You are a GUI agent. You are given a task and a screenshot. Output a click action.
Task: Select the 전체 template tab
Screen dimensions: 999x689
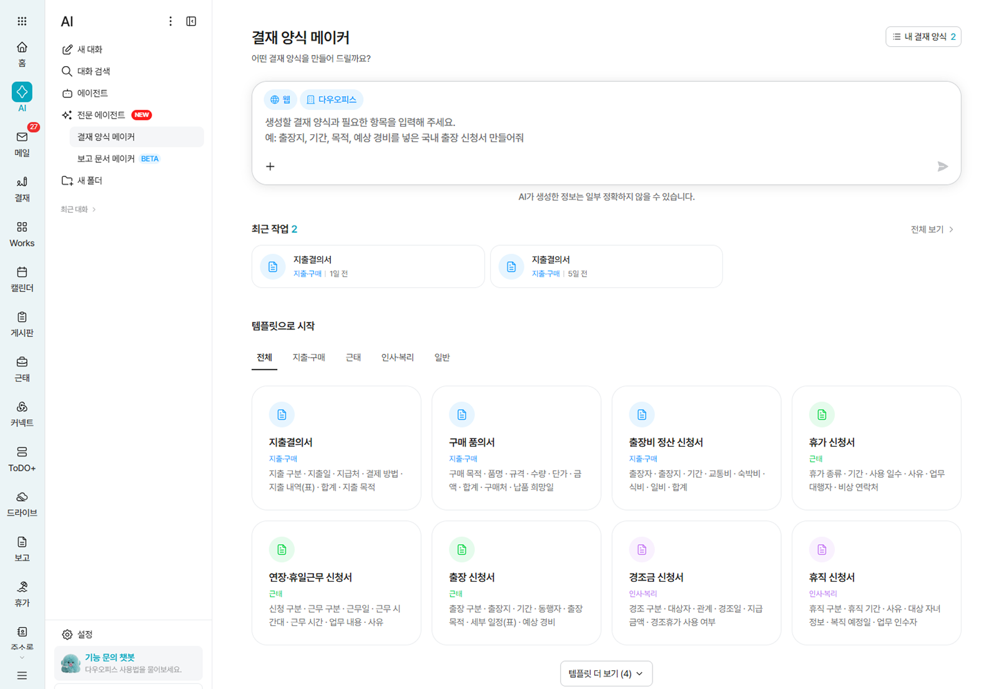pyautogui.click(x=264, y=357)
